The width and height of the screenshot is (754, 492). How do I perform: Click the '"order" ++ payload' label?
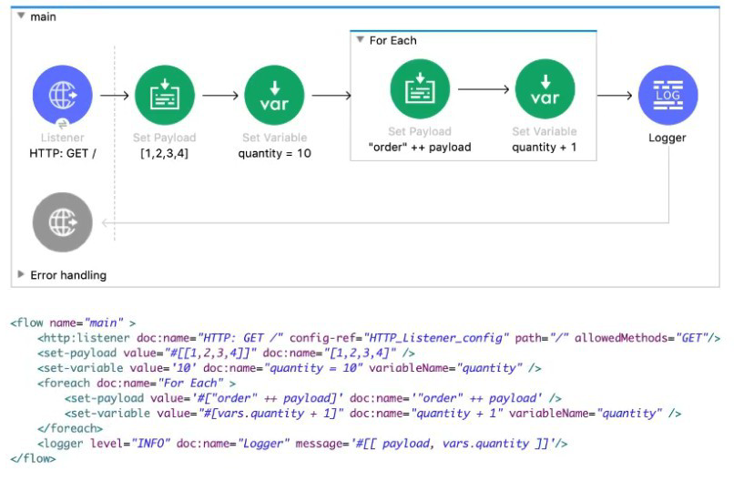coord(420,147)
